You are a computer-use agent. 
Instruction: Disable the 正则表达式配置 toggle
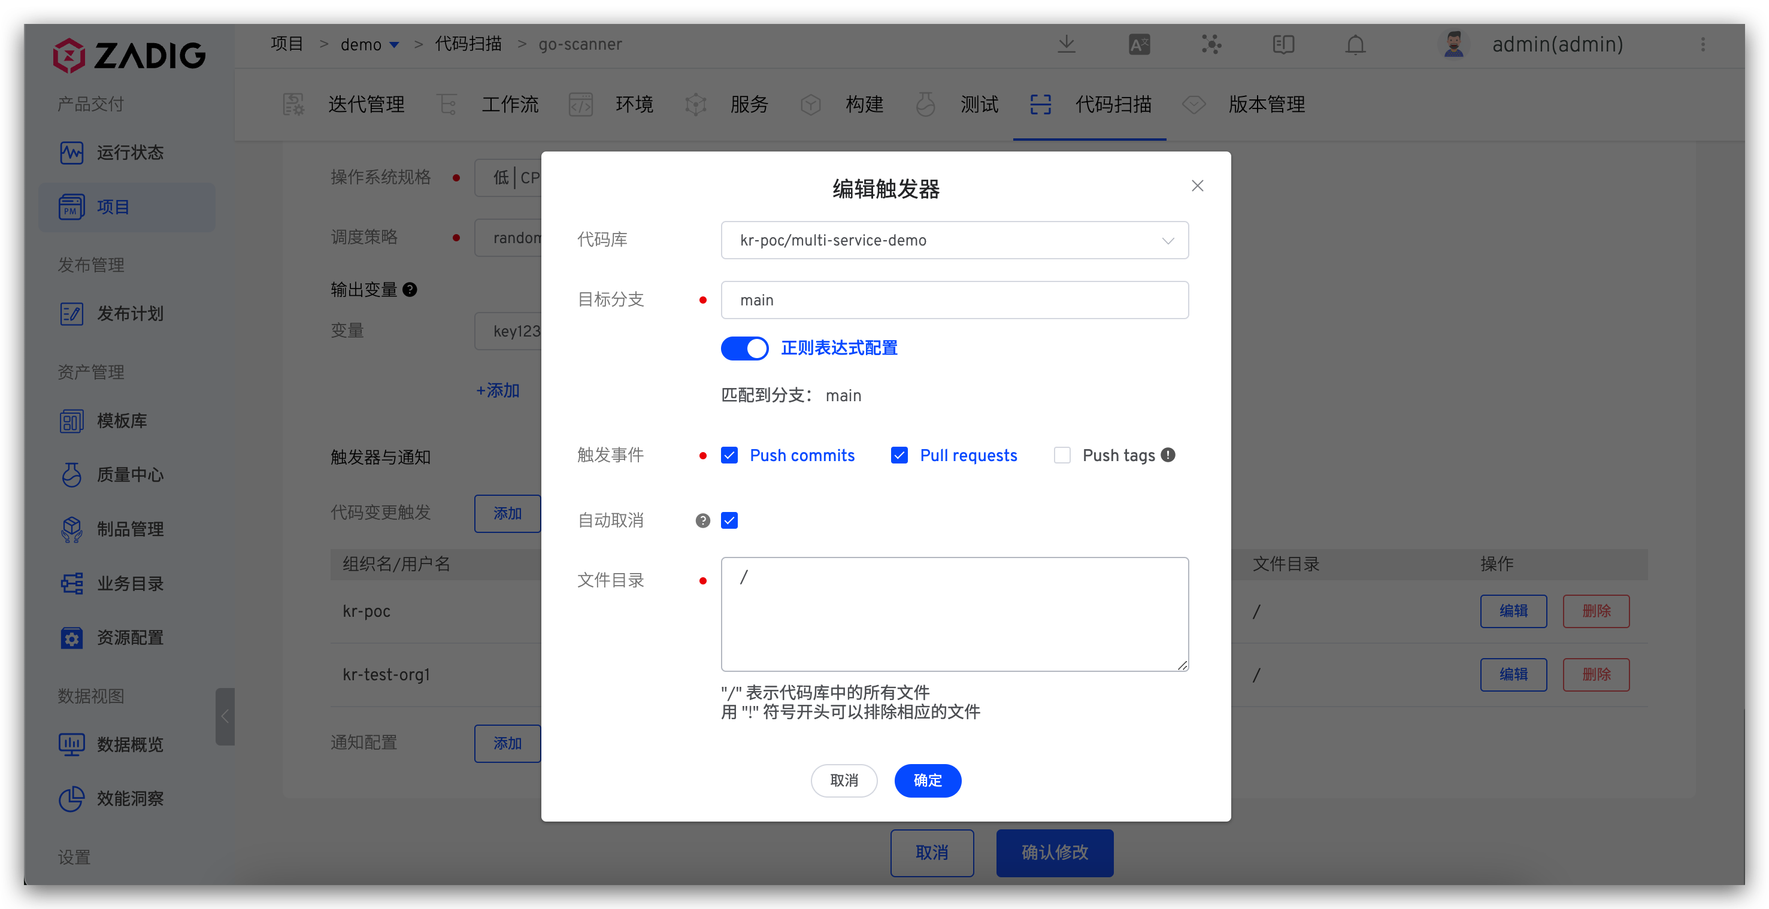click(x=744, y=348)
